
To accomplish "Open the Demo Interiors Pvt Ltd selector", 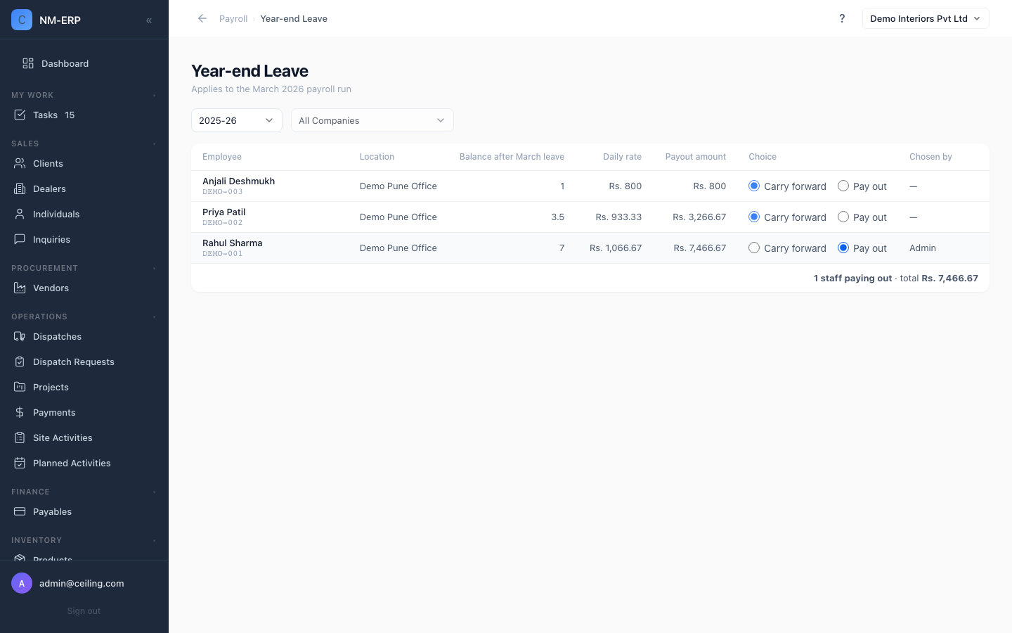I will tap(926, 18).
